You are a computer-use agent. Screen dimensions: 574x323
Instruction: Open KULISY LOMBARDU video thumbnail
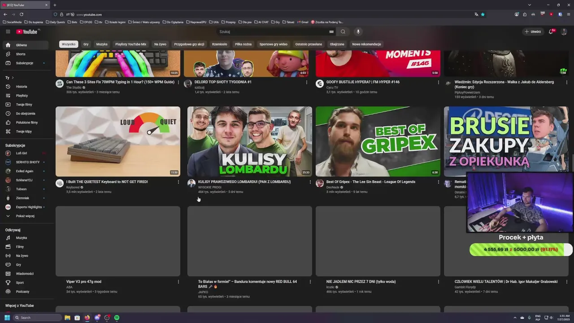250,141
